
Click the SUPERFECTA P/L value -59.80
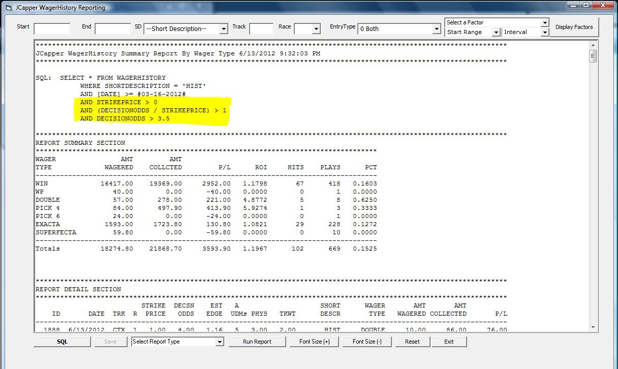(219, 232)
